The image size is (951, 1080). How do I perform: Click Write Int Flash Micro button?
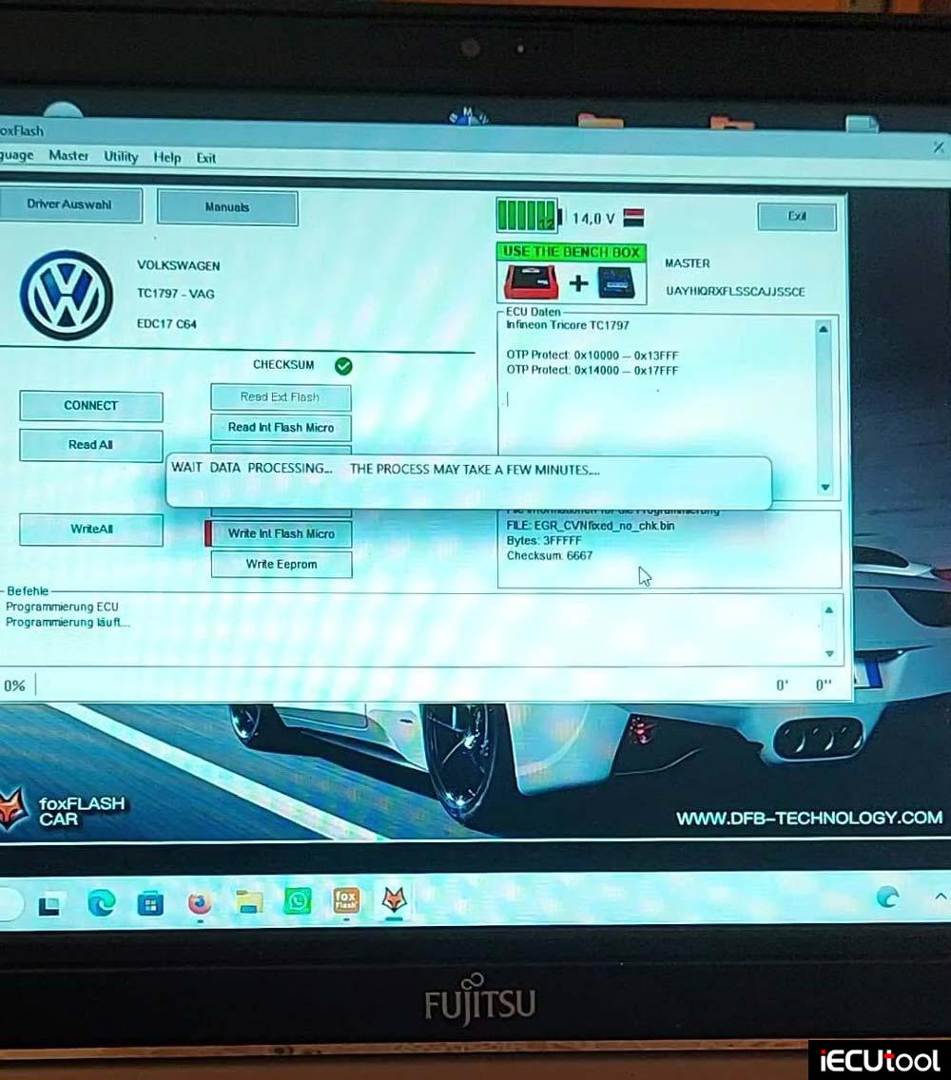coord(281,533)
